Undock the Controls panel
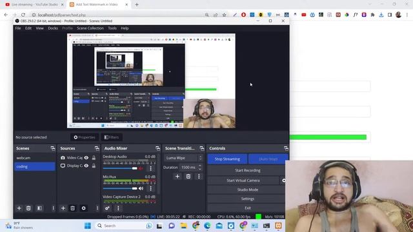413x232 pixels. click(286, 148)
